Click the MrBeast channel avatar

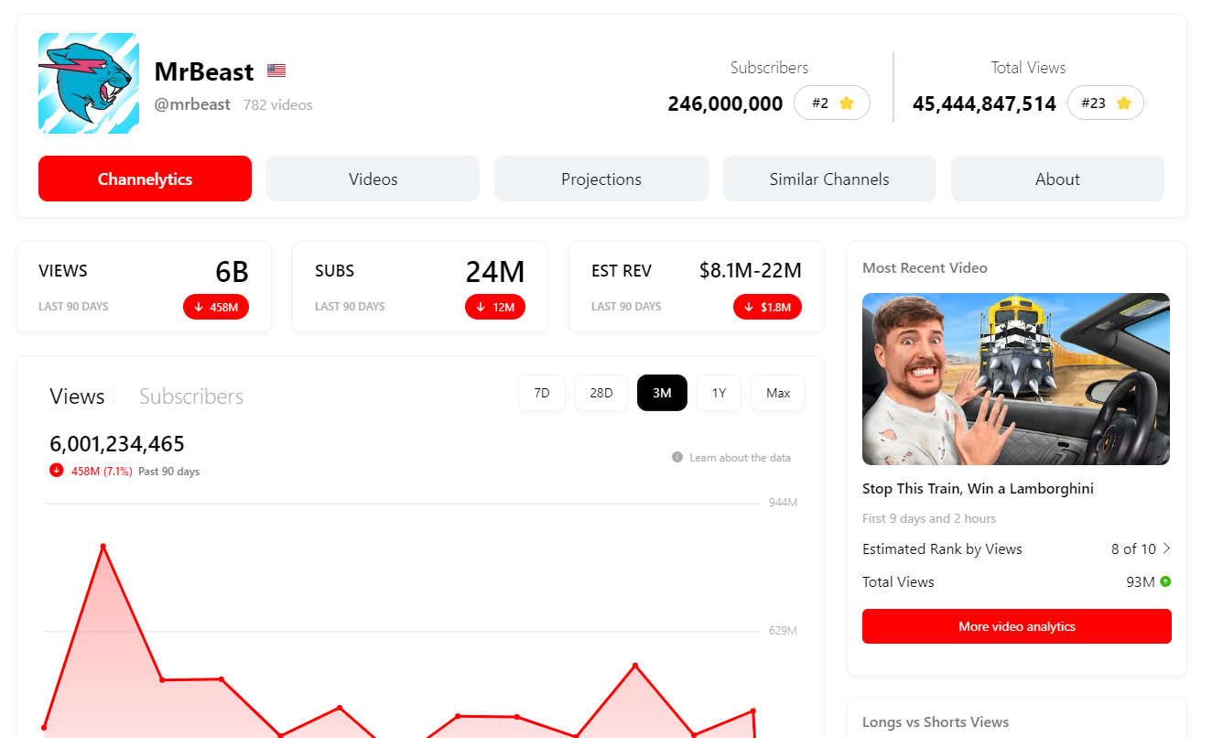pyautogui.click(x=88, y=82)
